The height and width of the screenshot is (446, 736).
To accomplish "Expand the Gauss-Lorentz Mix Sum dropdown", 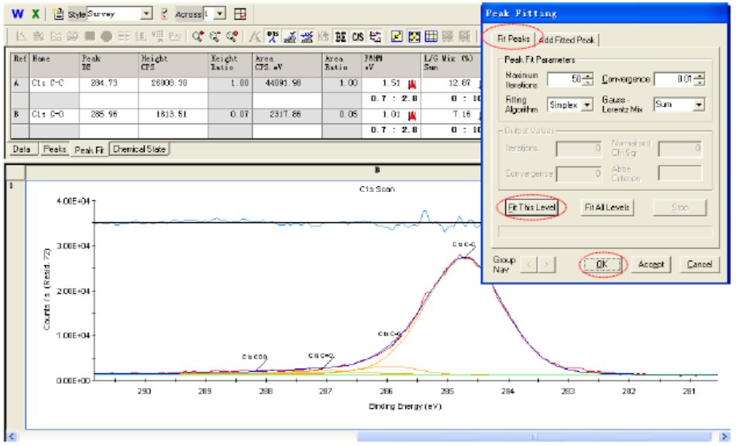I will [x=699, y=105].
